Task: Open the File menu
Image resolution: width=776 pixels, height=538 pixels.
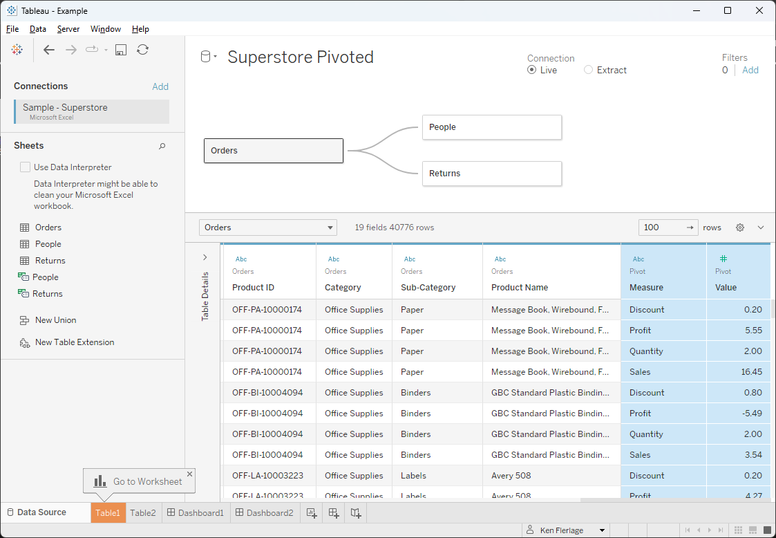Action: point(12,29)
